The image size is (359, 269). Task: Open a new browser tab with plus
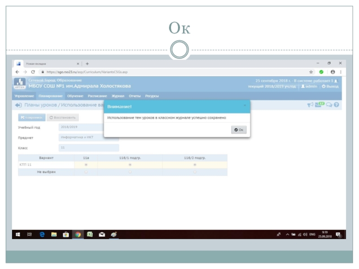(87, 64)
